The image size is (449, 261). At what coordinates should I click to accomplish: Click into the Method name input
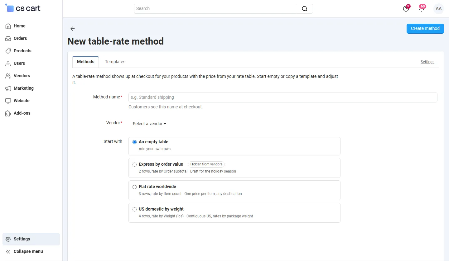(283, 97)
